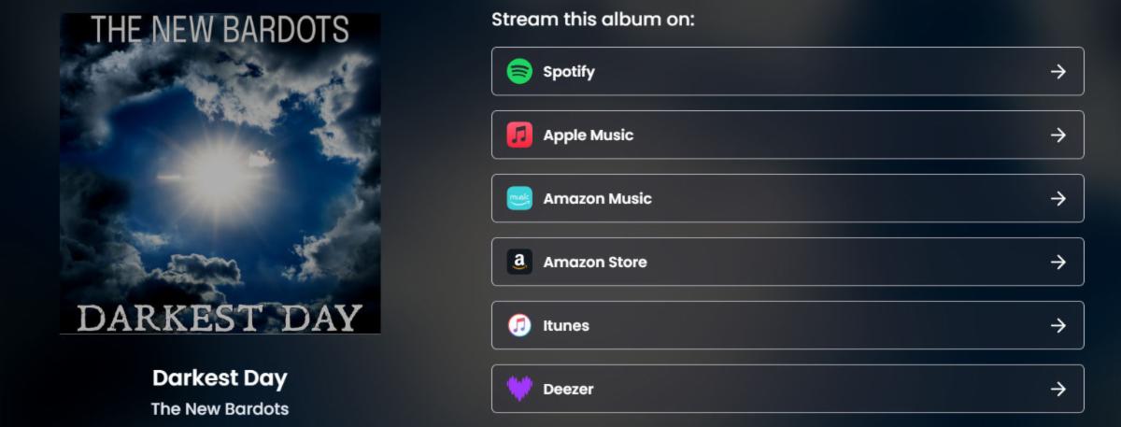Click the black Amazon Store icon

519,262
